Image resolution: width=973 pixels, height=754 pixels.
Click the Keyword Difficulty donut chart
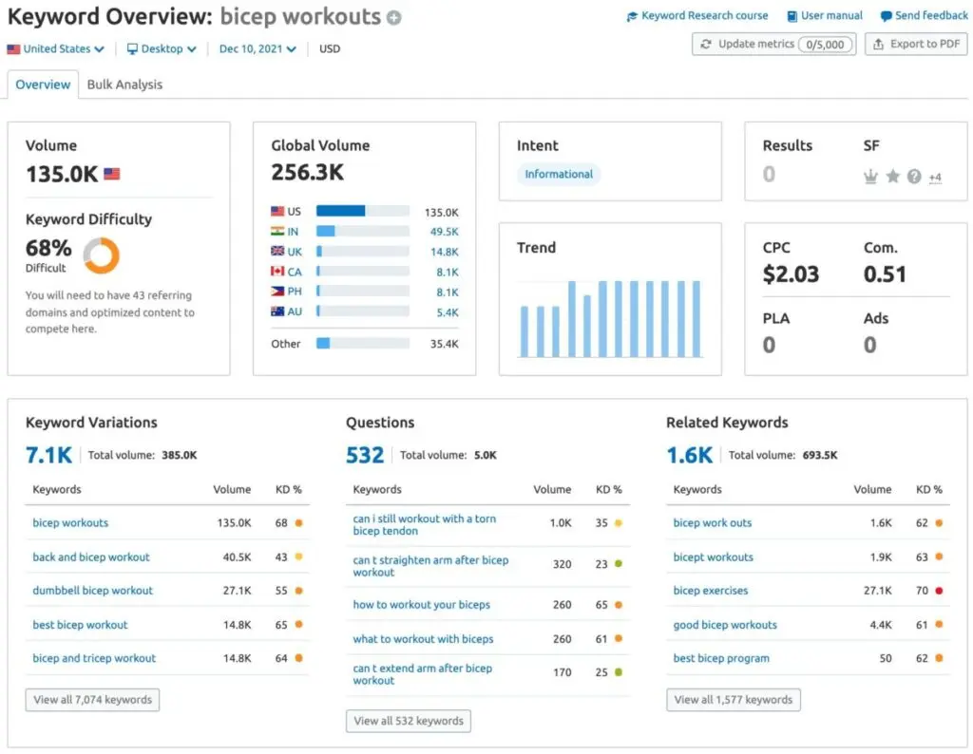coord(102,255)
